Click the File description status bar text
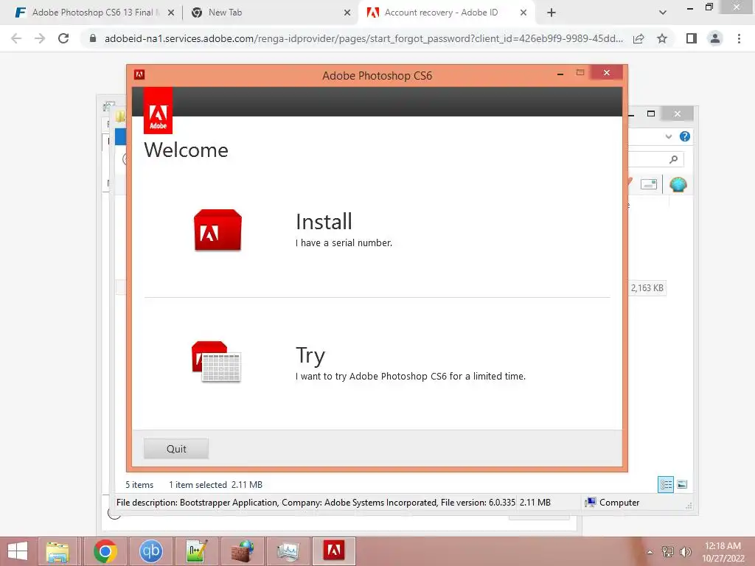Viewport: 755px width, 566px height. [316, 503]
